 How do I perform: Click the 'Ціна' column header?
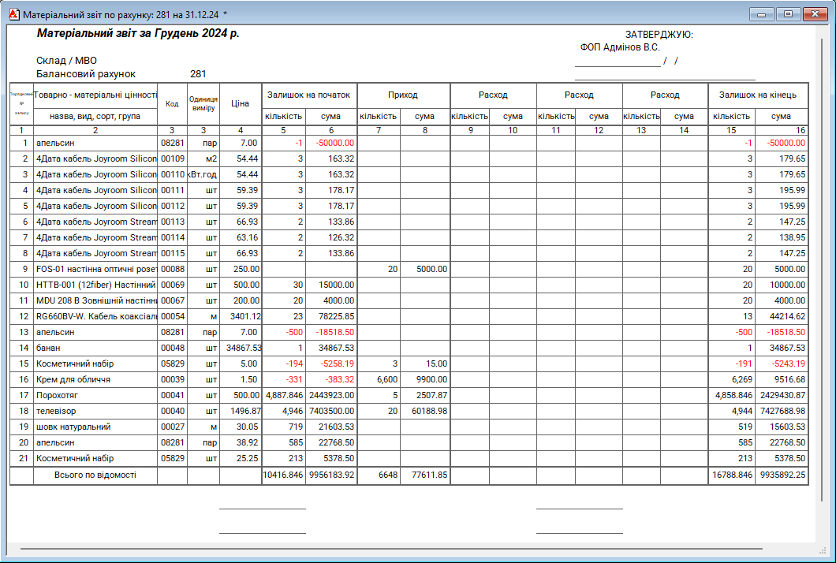(241, 103)
